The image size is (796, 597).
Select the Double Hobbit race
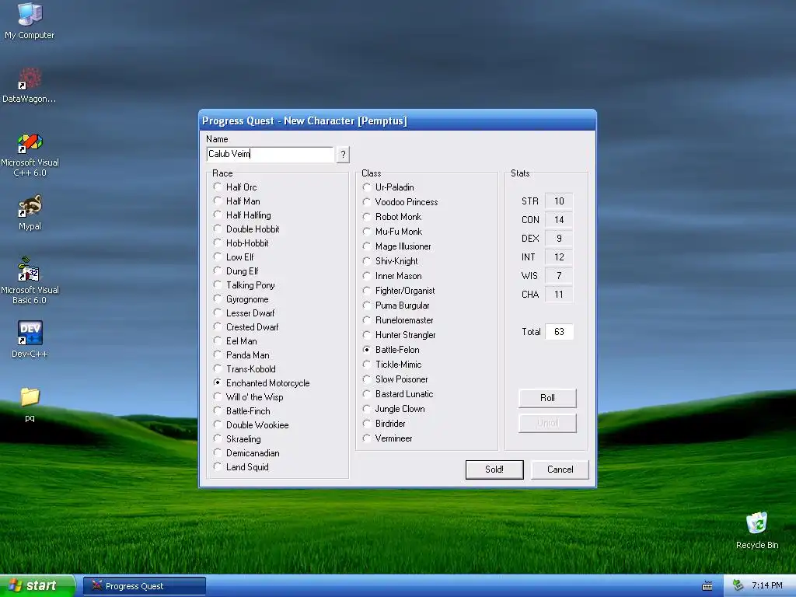(246, 229)
